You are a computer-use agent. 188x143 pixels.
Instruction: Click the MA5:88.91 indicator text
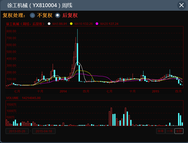coord(60,24)
